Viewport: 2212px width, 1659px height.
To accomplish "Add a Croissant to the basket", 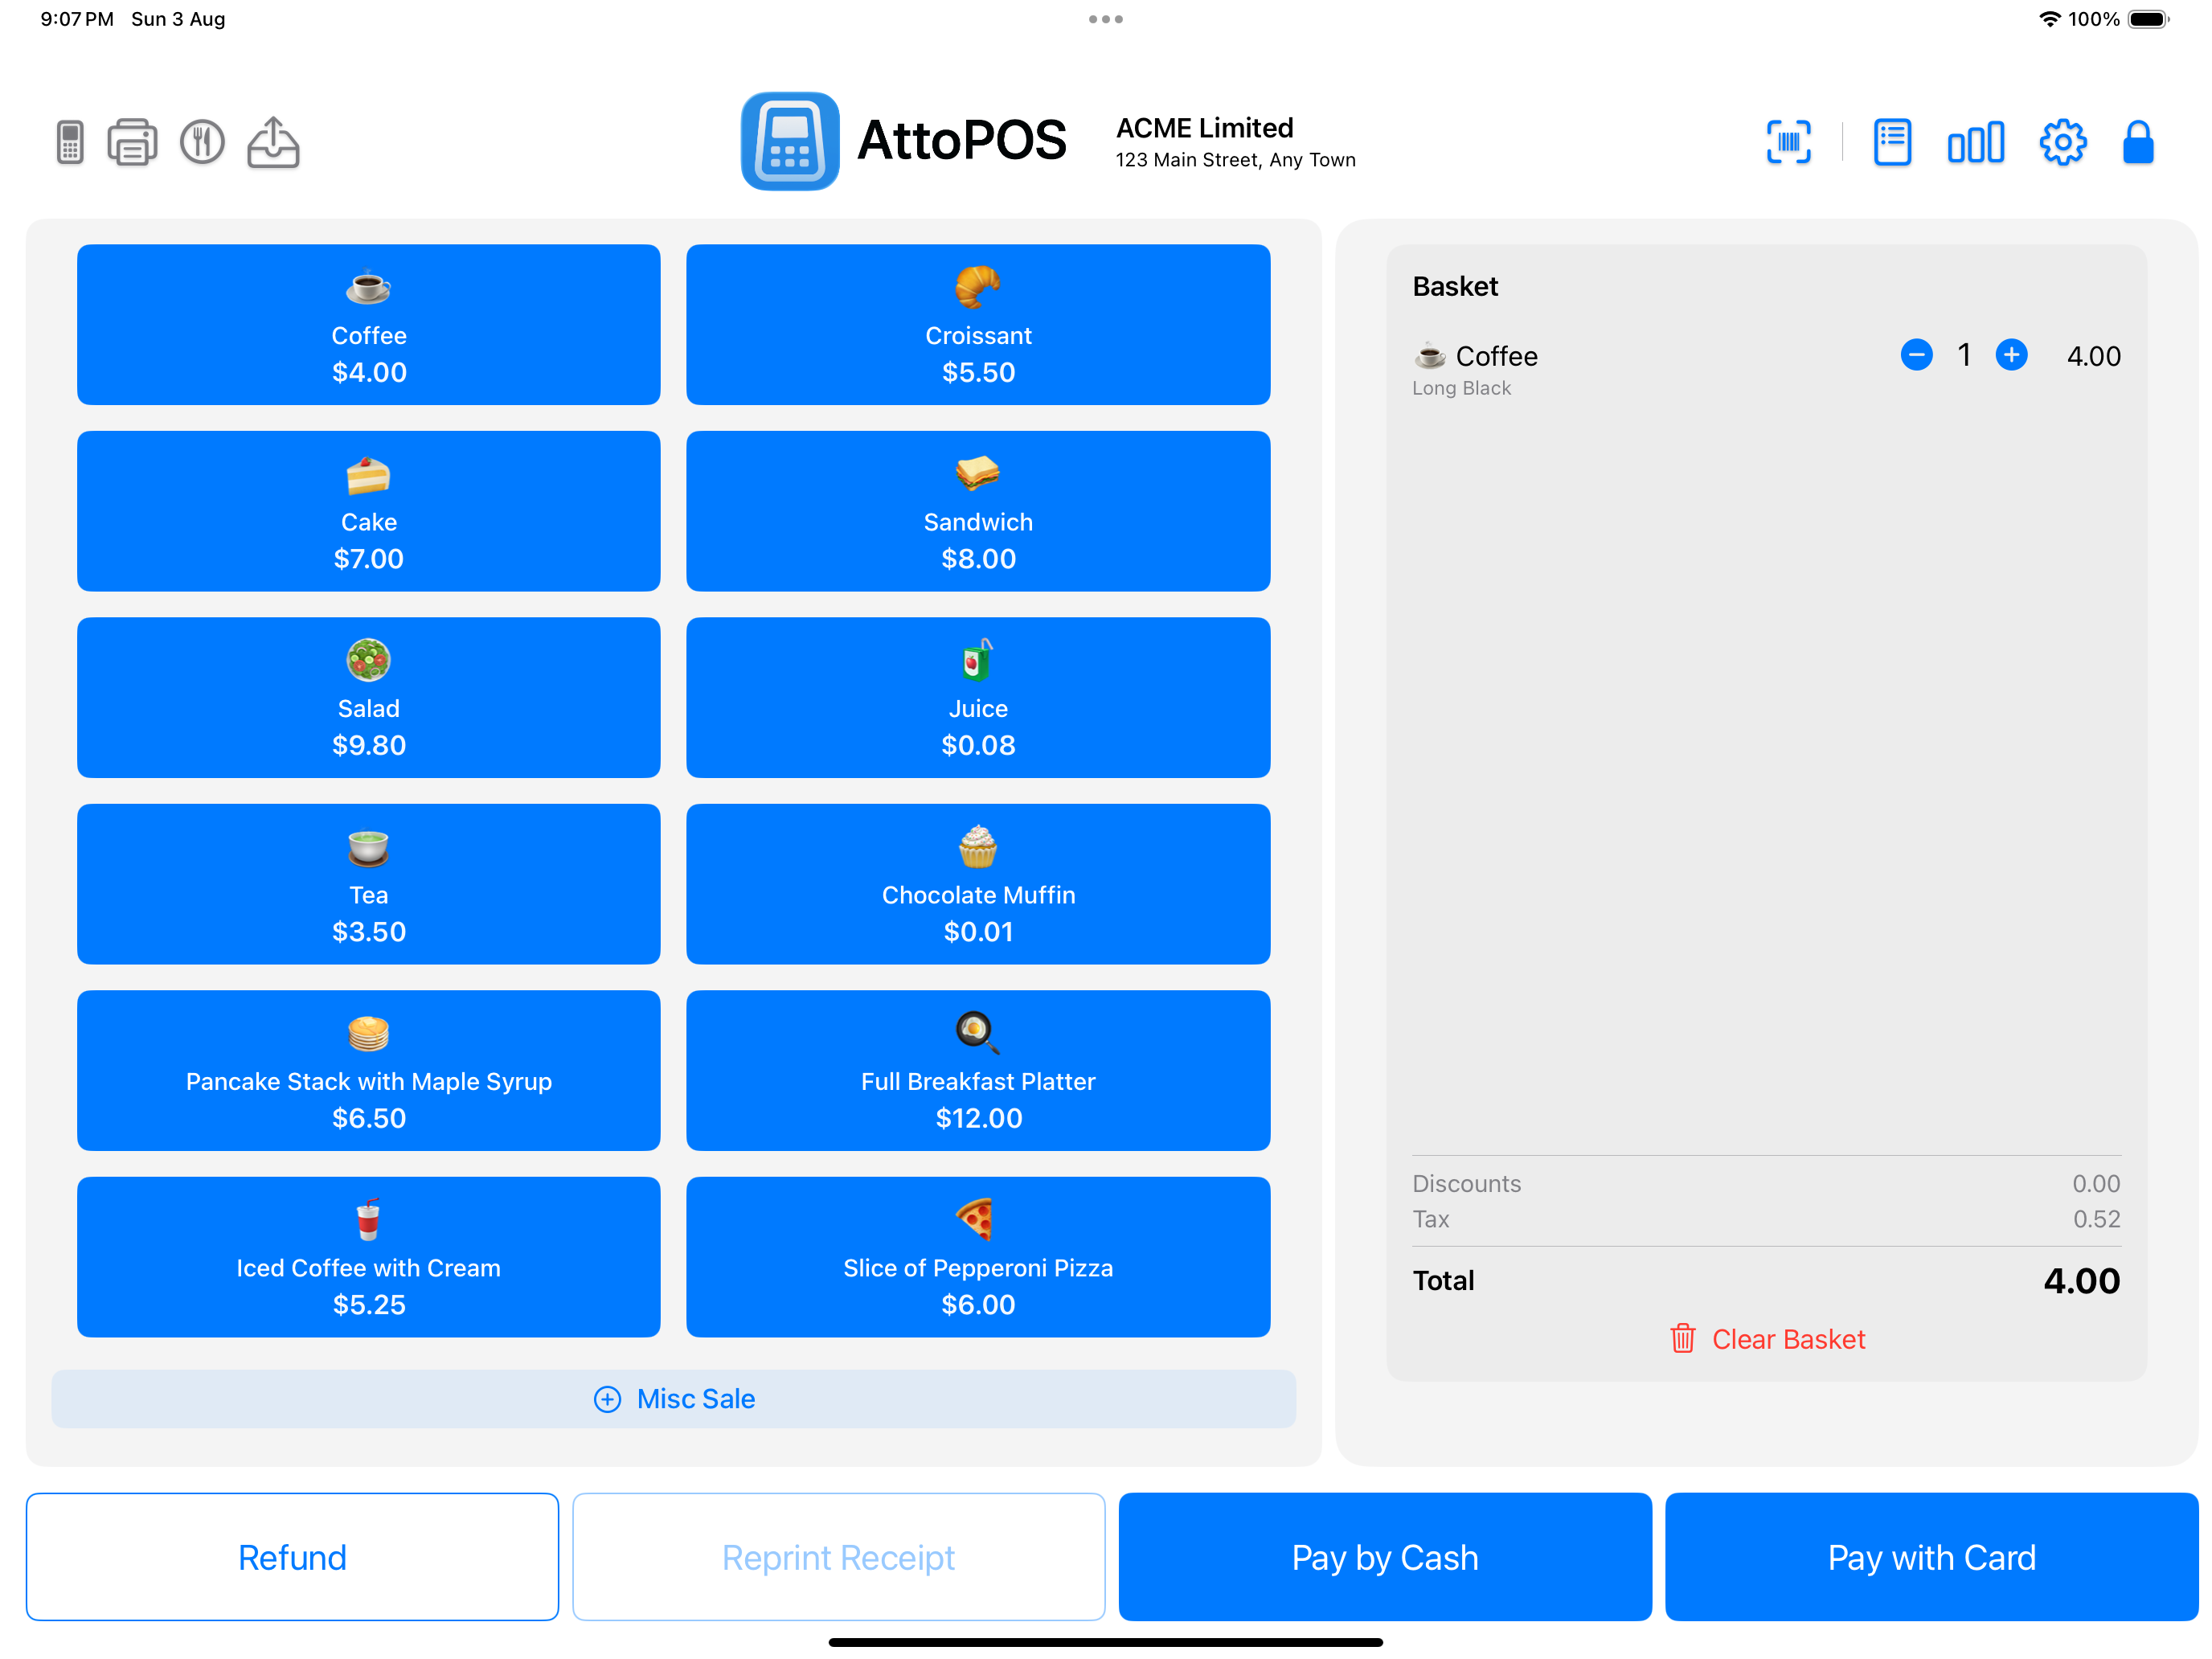I will pos(978,325).
